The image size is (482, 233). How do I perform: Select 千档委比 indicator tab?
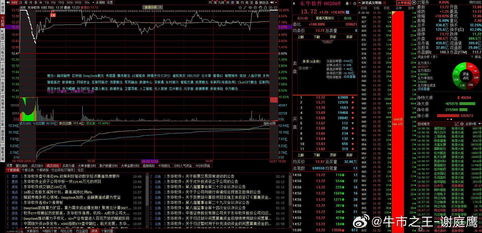pos(164,166)
